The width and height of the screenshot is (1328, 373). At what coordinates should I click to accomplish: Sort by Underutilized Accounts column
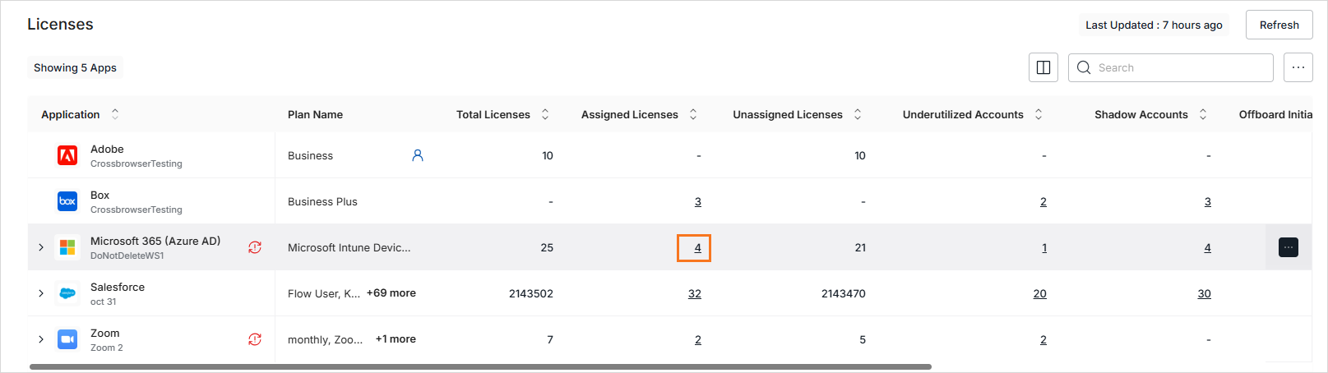pyautogui.click(x=1039, y=114)
